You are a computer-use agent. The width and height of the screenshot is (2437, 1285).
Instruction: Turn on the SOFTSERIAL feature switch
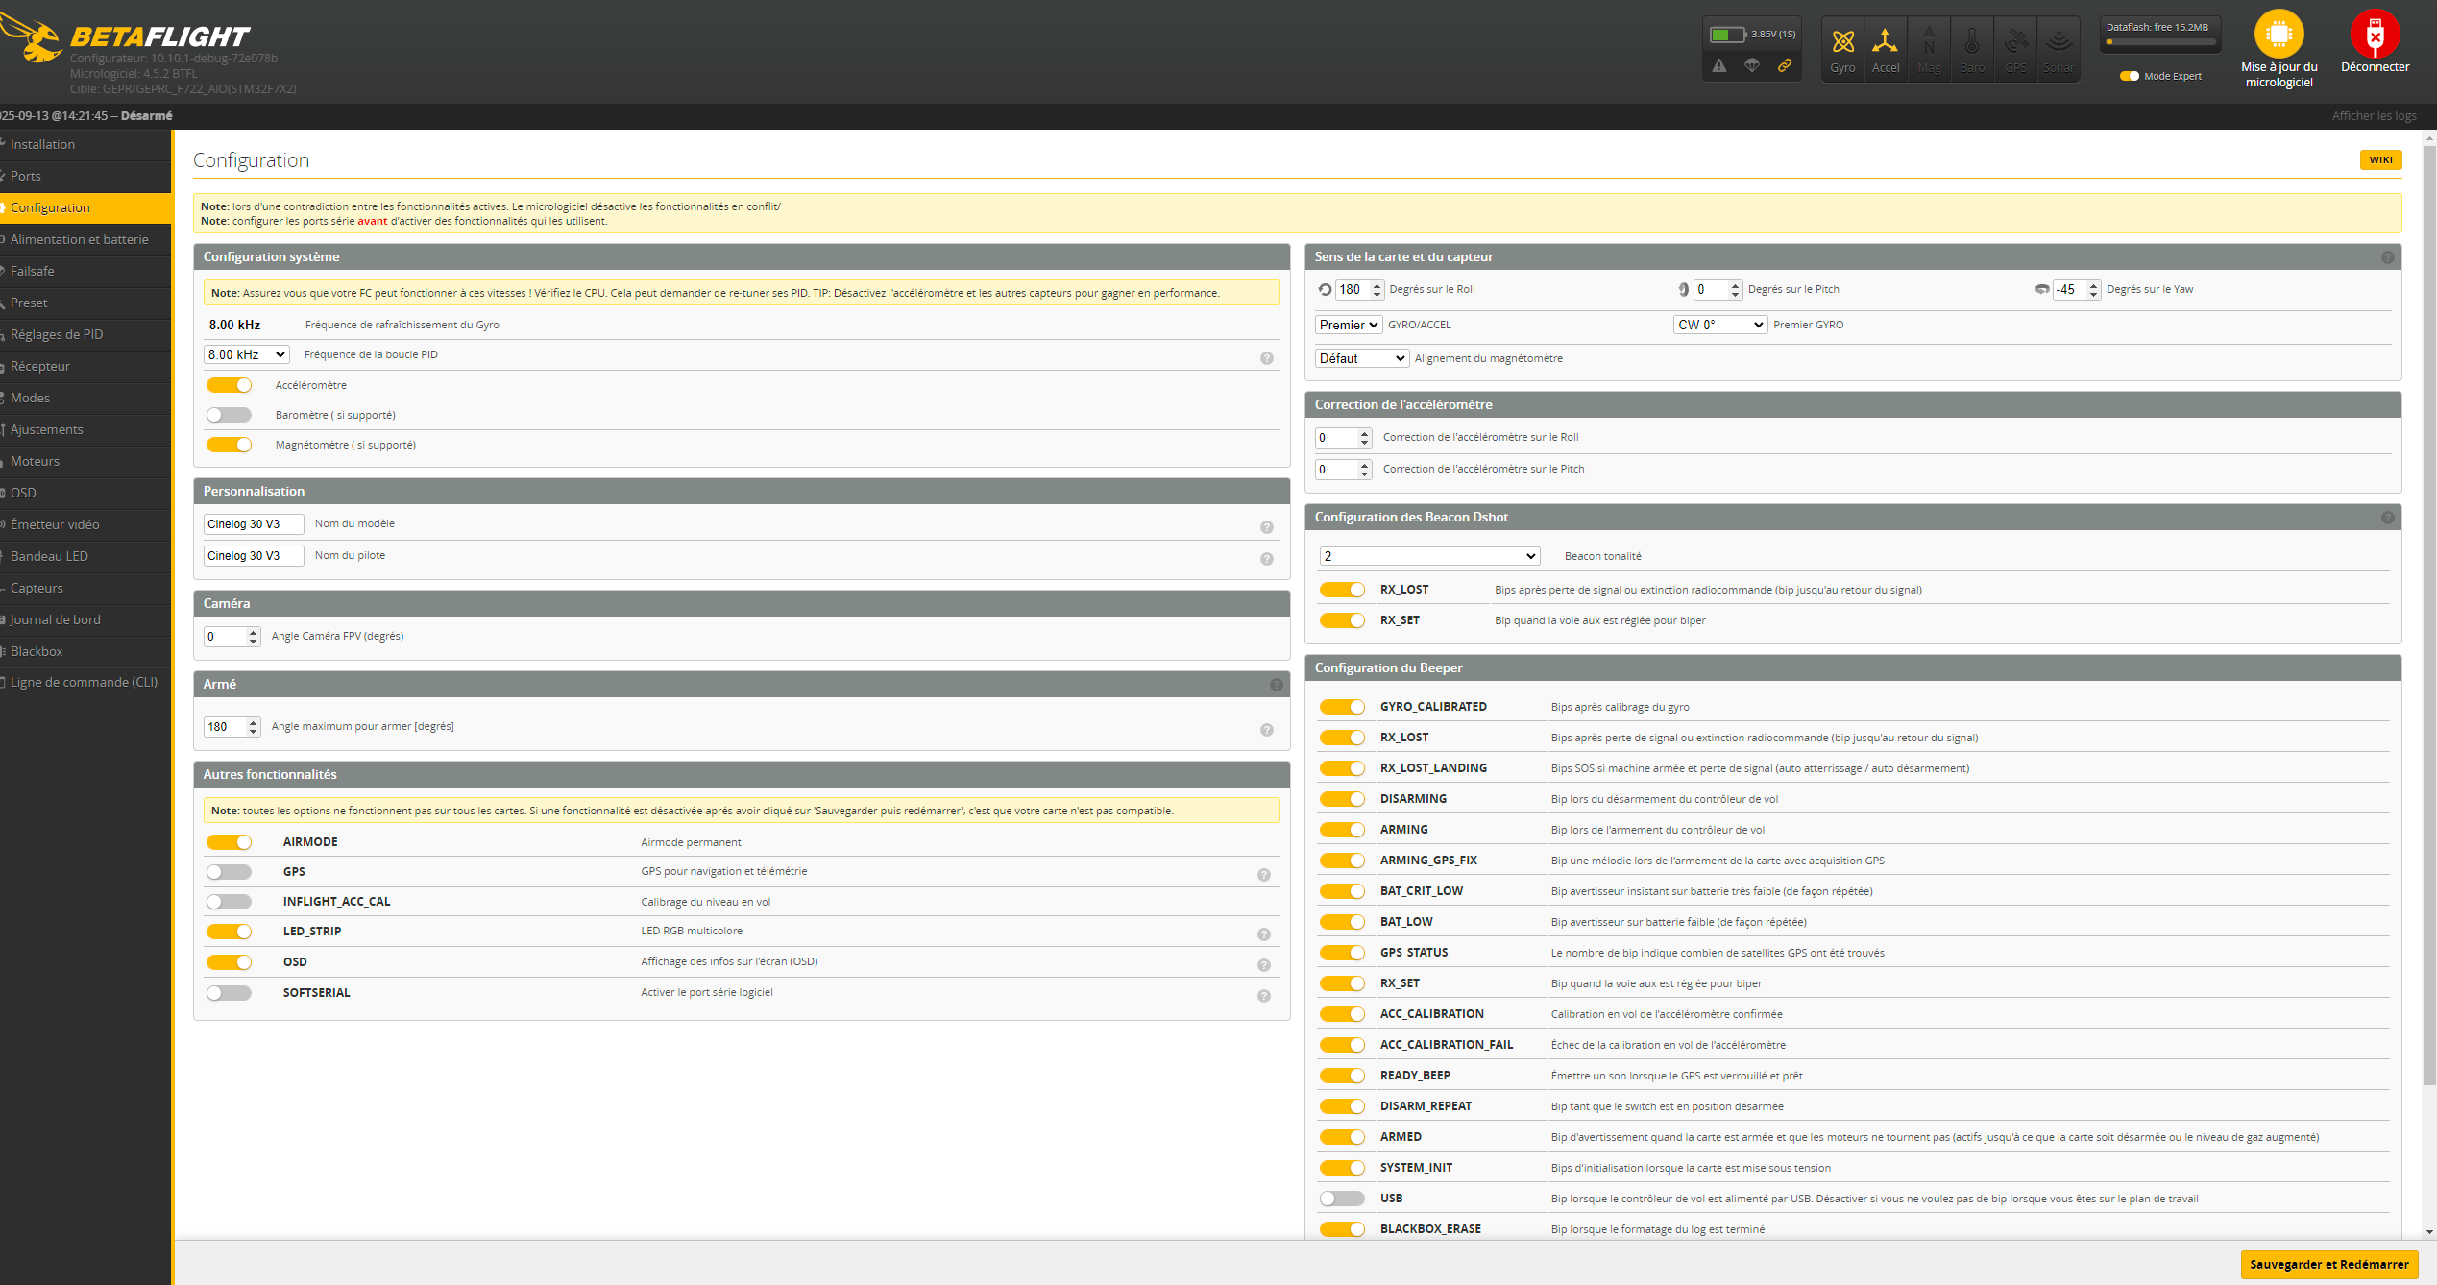[x=230, y=993]
